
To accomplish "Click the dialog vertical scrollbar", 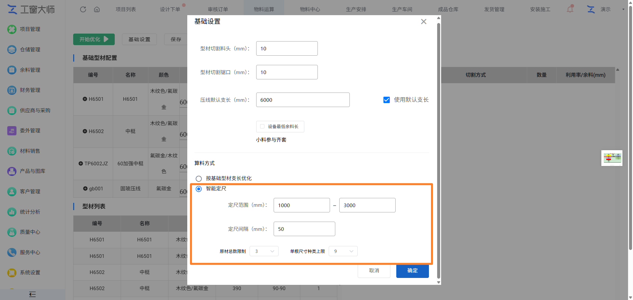I will (438, 150).
